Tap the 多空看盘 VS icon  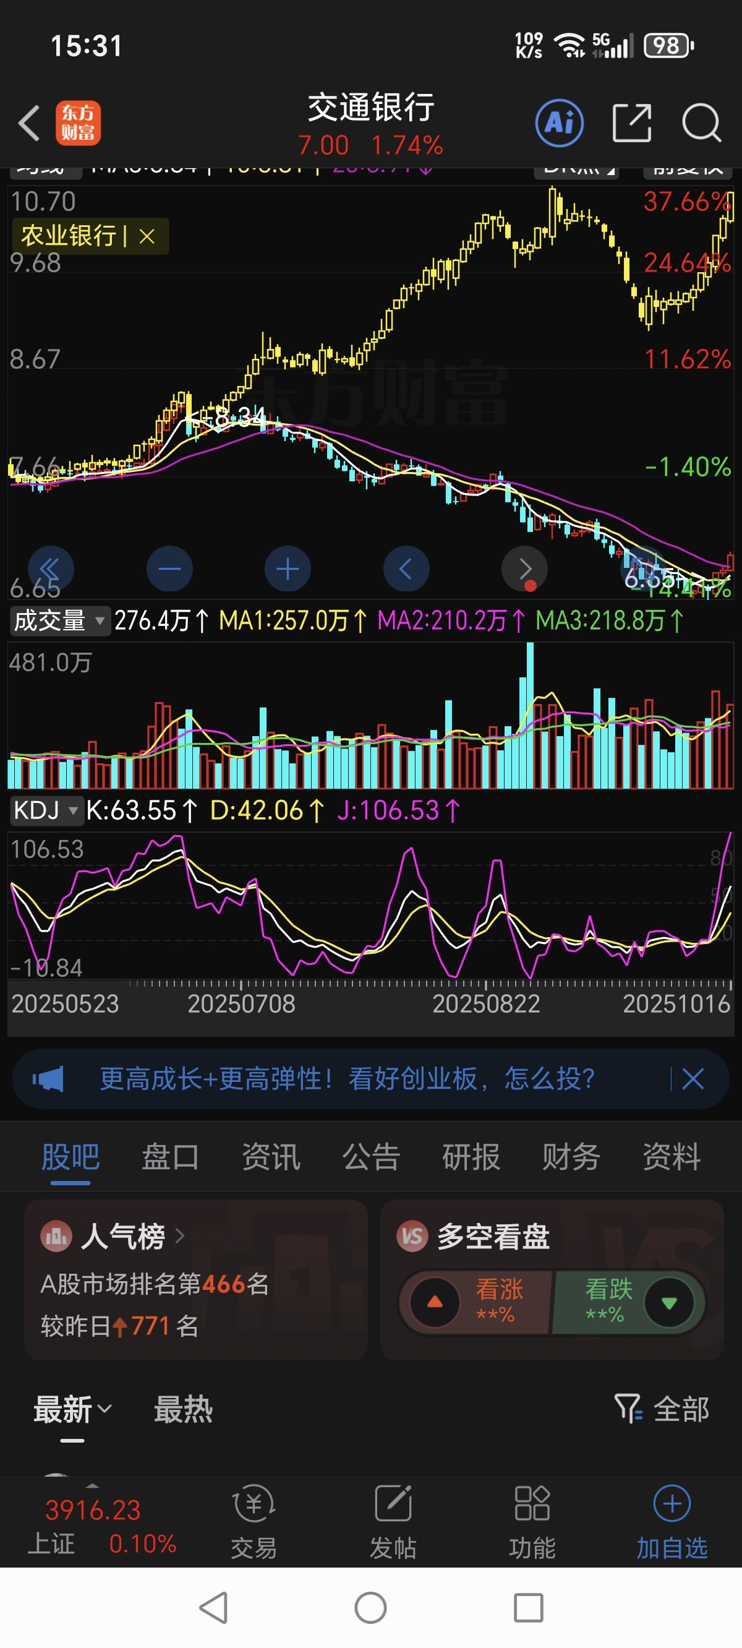coord(412,1236)
